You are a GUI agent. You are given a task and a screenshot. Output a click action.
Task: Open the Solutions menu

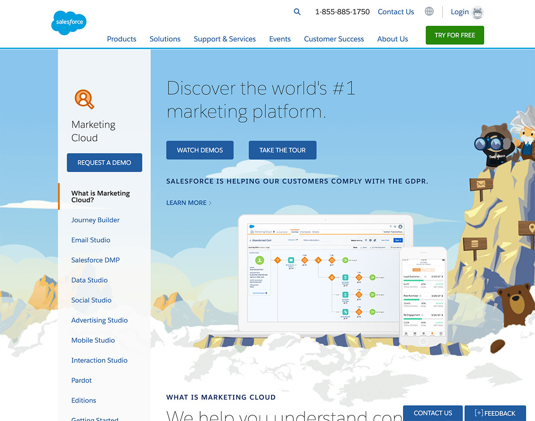165,39
